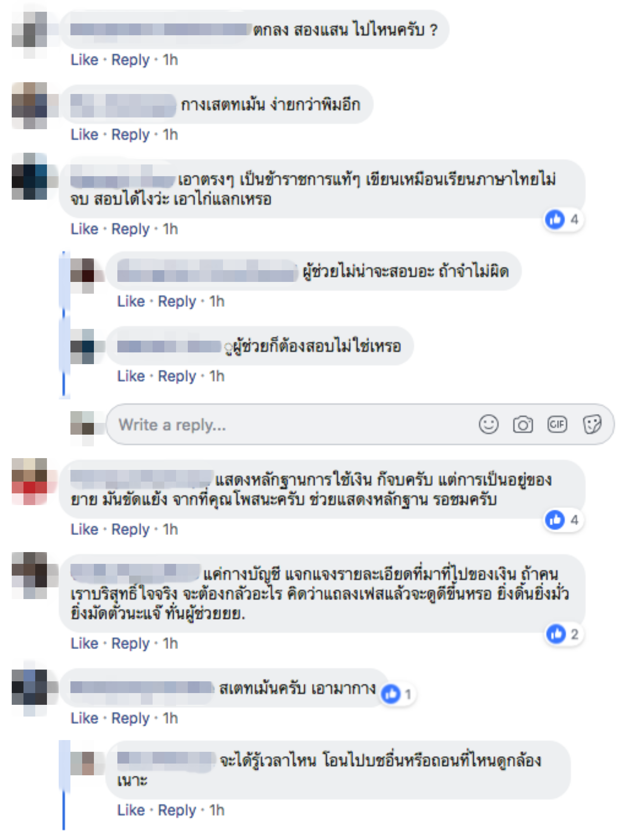The width and height of the screenshot is (626, 835).
Task: Reply to comment about showing spending evidence
Action: pos(131,530)
